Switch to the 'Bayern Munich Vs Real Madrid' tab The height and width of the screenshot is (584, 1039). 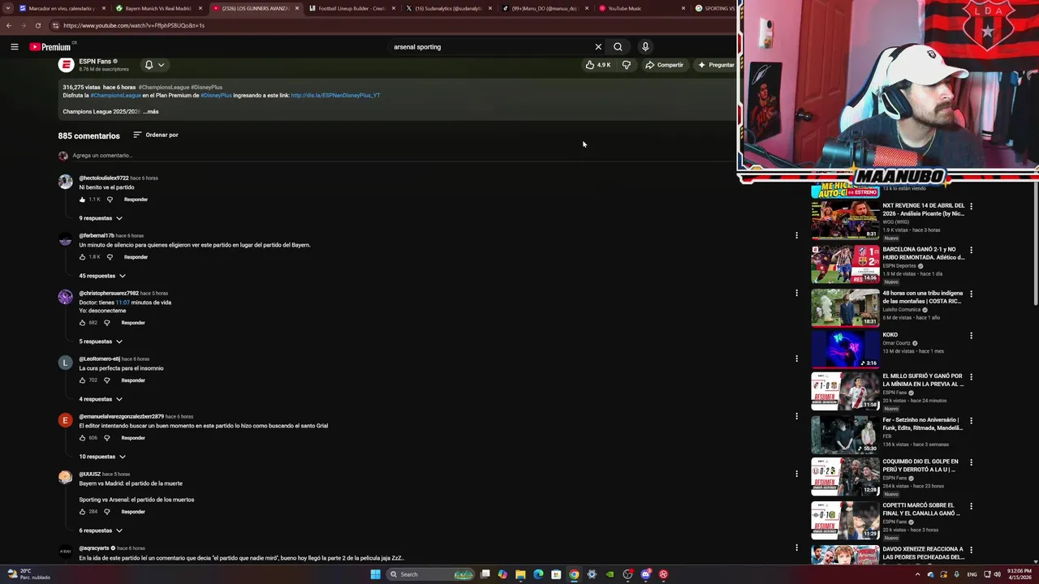[x=158, y=8]
